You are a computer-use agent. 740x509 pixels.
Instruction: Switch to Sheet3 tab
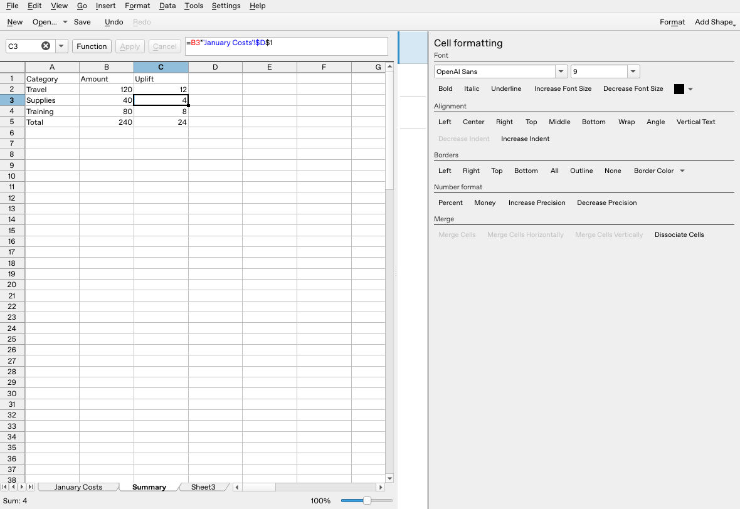[x=203, y=487]
